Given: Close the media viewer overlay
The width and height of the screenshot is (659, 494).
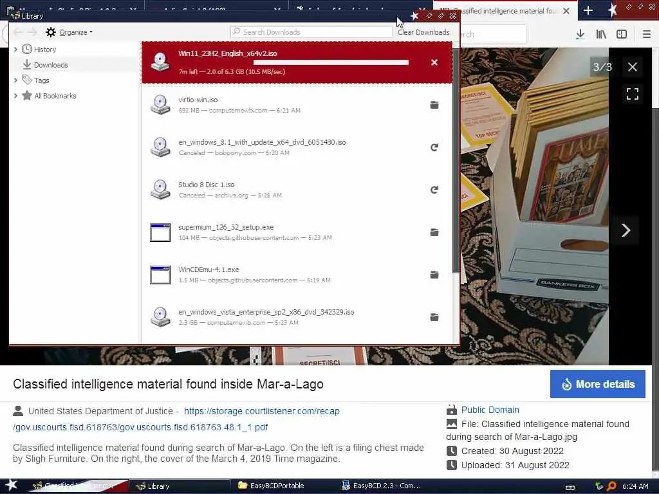Looking at the screenshot, I should 632,67.
